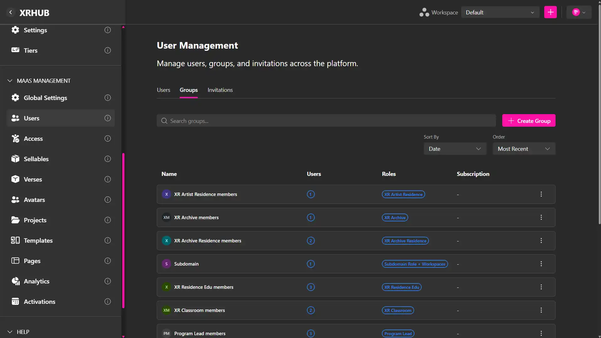Screen dimensions: 601x338
Task: Open the user profile avatar dropdown
Action: point(579,12)
